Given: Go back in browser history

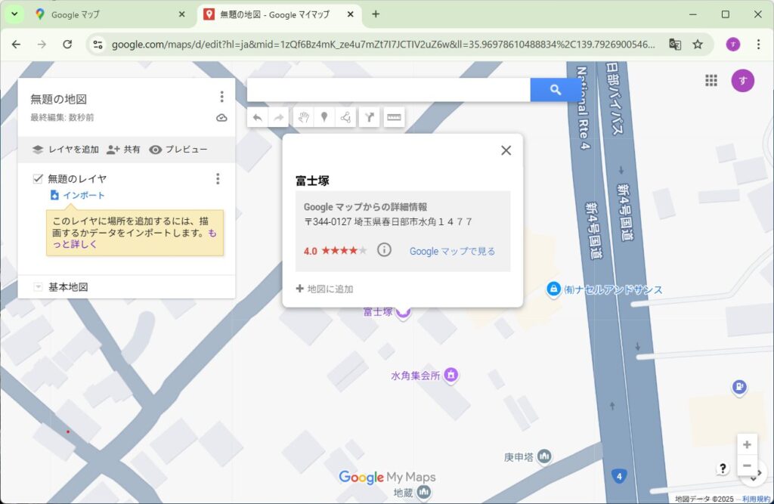Looking at the screenshot, I should pos(17,45).
